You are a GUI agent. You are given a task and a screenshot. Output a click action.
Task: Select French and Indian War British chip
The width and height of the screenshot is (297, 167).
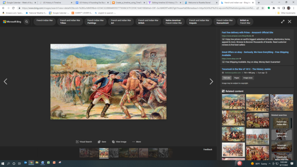[148, 22]
